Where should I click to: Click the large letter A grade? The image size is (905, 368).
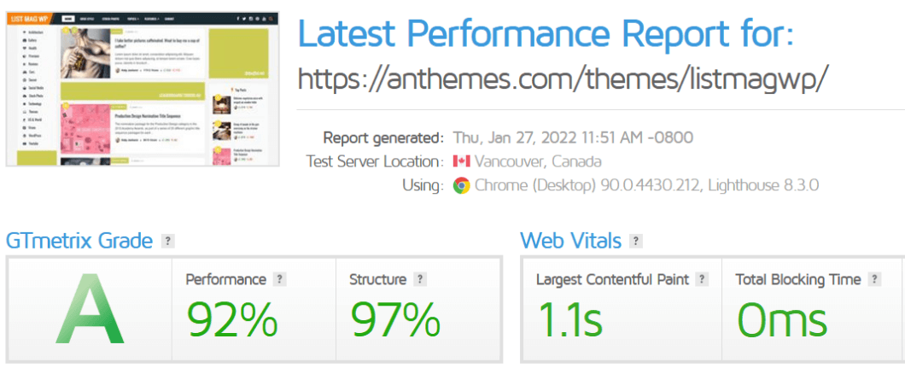[90, 310]
